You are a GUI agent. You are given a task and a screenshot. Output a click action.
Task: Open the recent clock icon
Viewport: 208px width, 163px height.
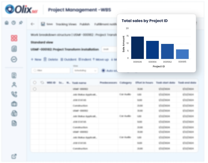pyautogui.click(x=13, y=23)
